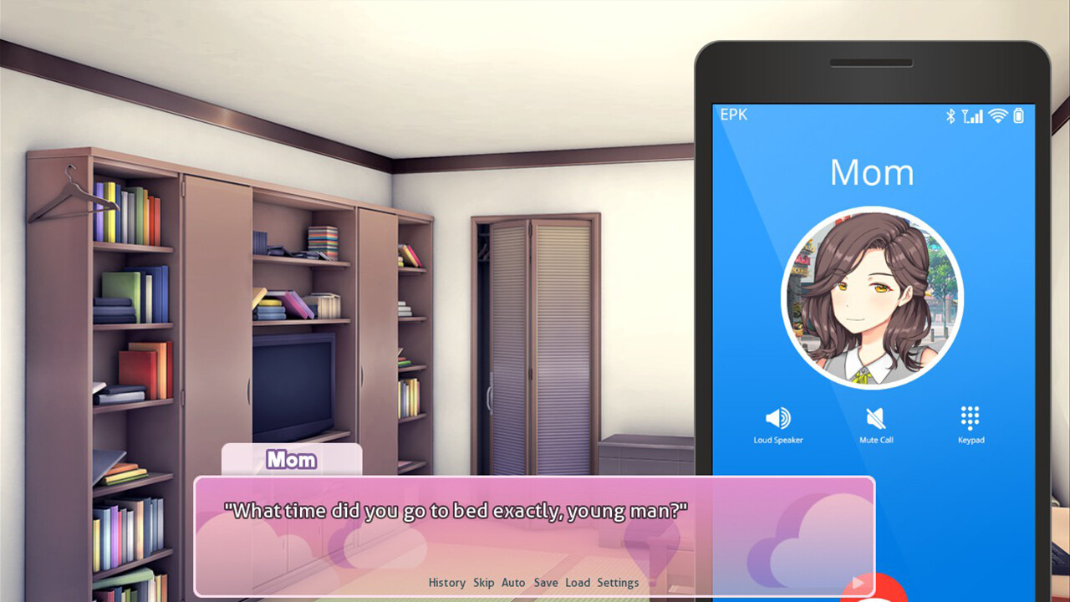Click the Mom caller name on phone

(872, 173)
